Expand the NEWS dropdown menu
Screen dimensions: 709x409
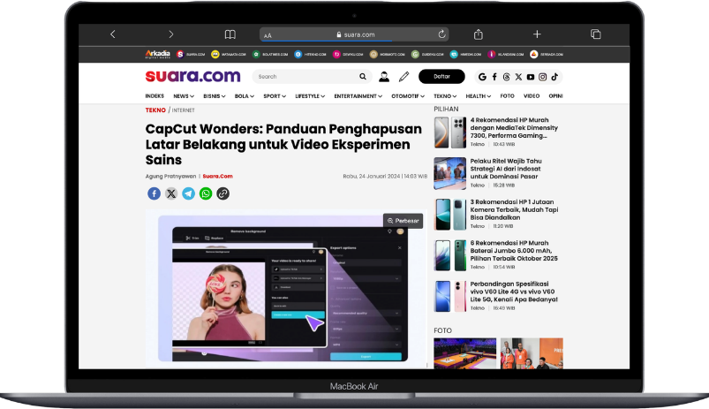[184, 96]
